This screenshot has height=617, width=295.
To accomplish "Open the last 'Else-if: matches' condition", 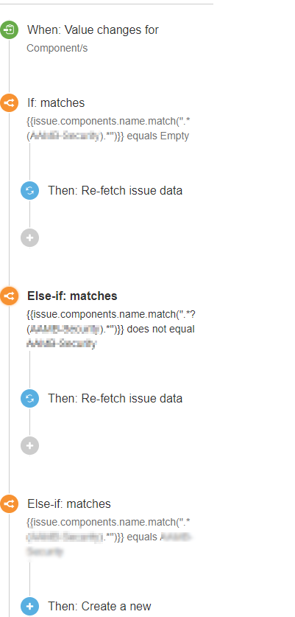I will pos(68,504).
